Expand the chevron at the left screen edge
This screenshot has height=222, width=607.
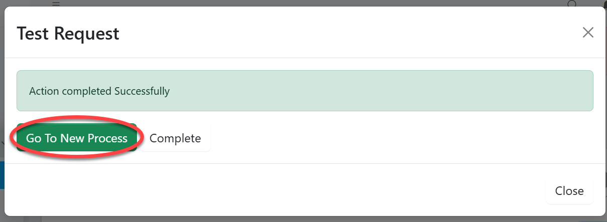2,143
